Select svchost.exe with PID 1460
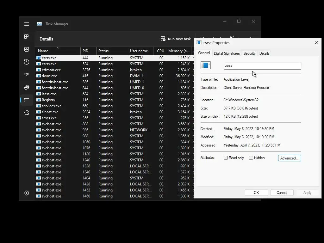Viewport: 324px width, 243px height. [115, 196]
